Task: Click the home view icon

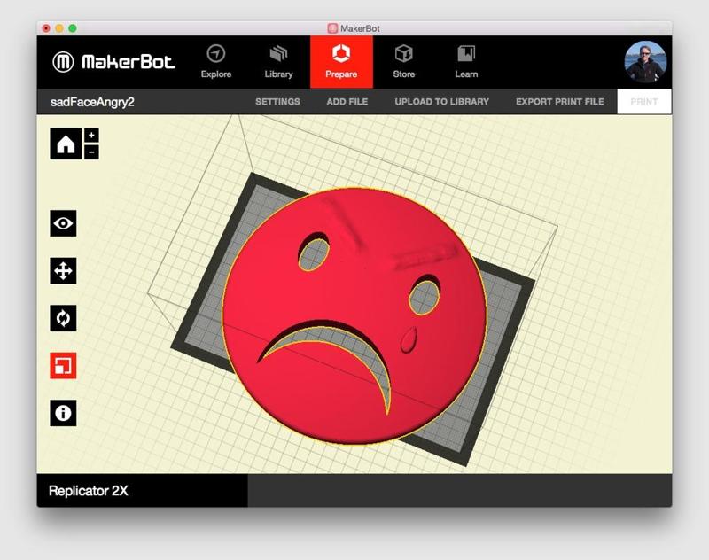Action: point(66,144)
